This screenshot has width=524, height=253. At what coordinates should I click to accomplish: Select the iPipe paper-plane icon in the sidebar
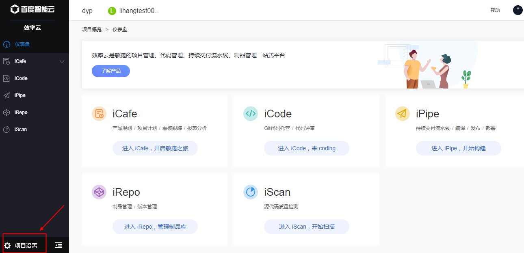click(x=6, y=95)
